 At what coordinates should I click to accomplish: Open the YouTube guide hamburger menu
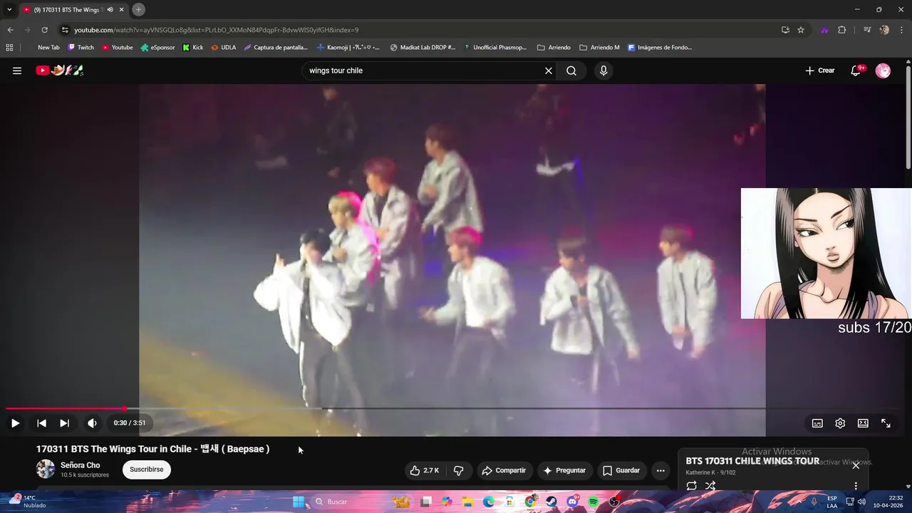pyautogui.click(x=17, y=71)
